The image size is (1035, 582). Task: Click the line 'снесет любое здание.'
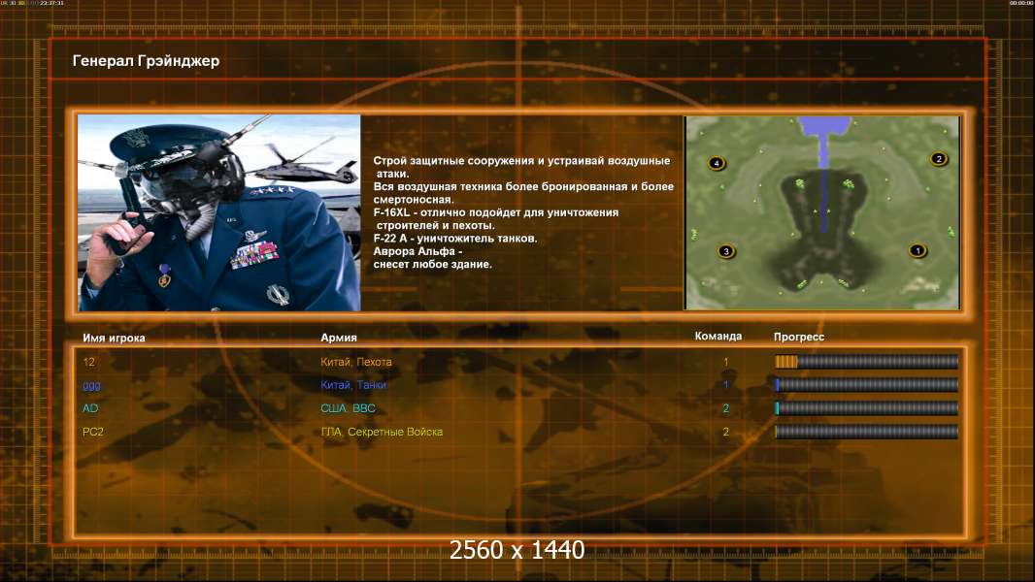pyautogui.click(x=432, y=264)
